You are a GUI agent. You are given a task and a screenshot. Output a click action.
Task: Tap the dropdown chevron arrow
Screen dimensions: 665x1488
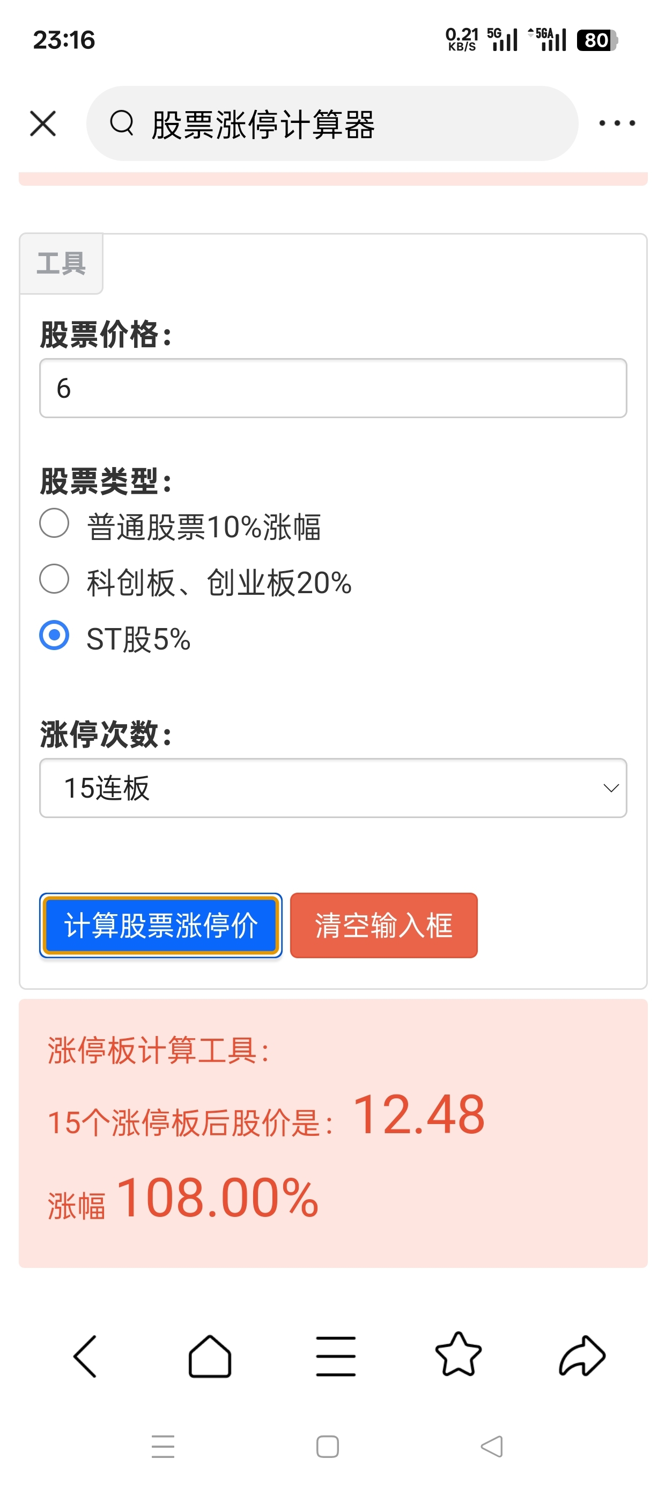point(611,788)
